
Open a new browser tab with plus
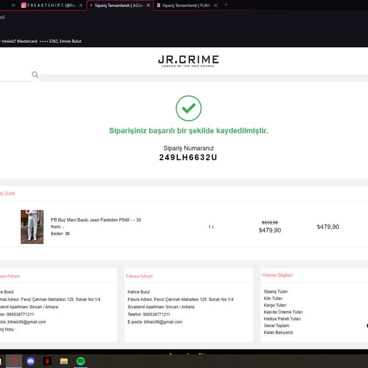click(226, 5)
